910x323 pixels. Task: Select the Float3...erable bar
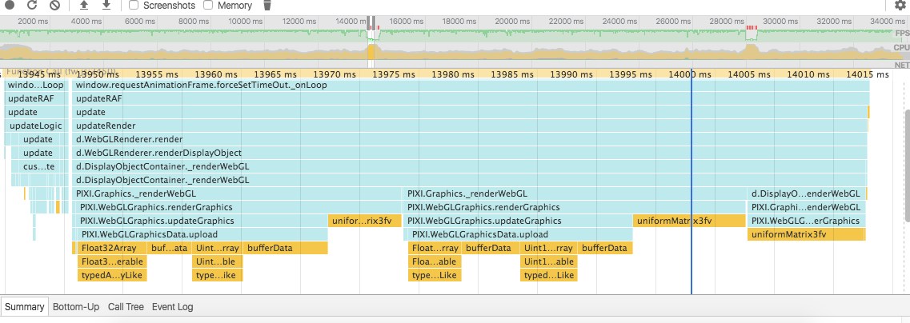(112, 261)
